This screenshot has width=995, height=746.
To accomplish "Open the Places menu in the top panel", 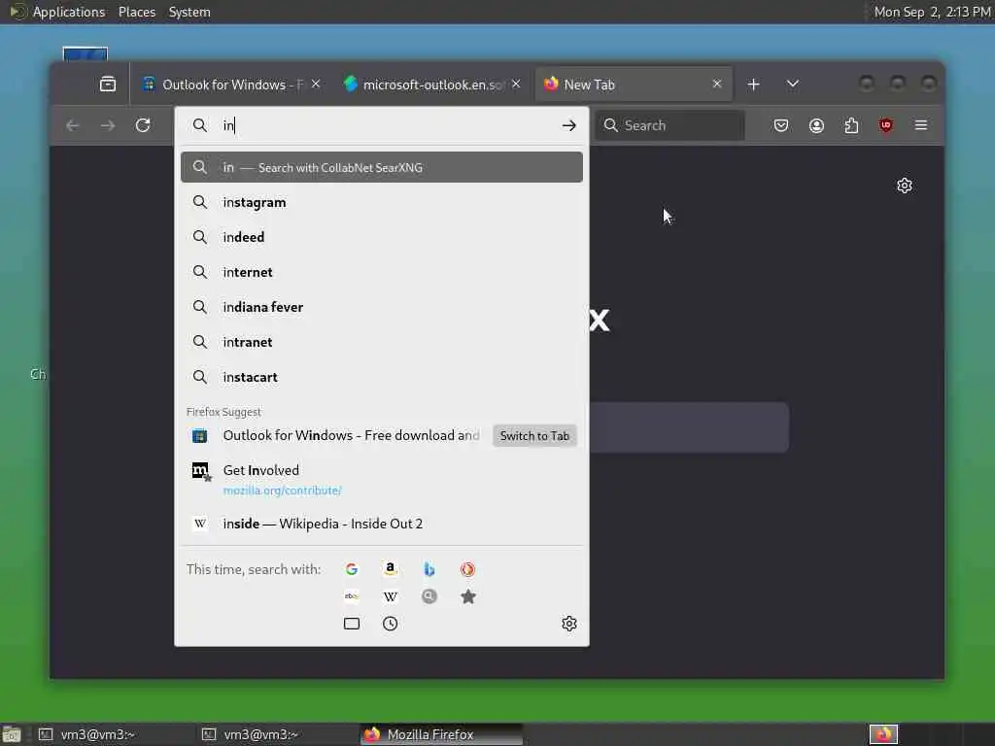I will 136,12.
